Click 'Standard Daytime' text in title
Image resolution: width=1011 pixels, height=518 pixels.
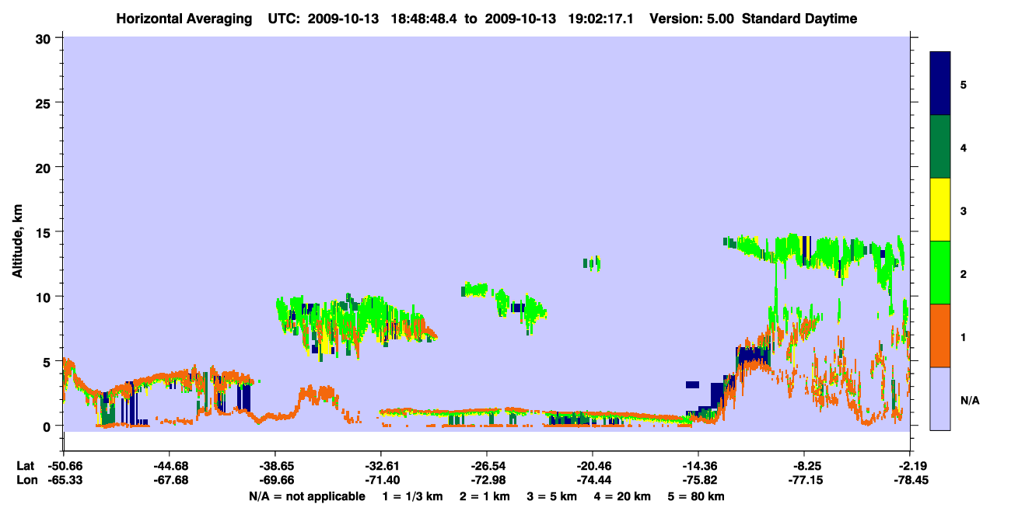[x=799, y=19]
